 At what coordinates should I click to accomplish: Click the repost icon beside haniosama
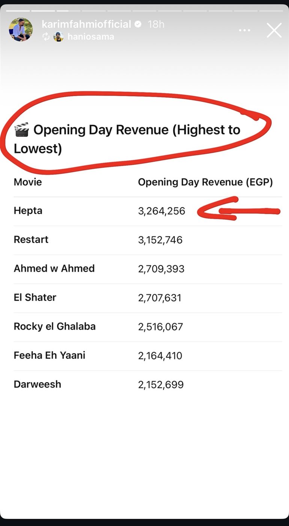(x=46, y=37)
